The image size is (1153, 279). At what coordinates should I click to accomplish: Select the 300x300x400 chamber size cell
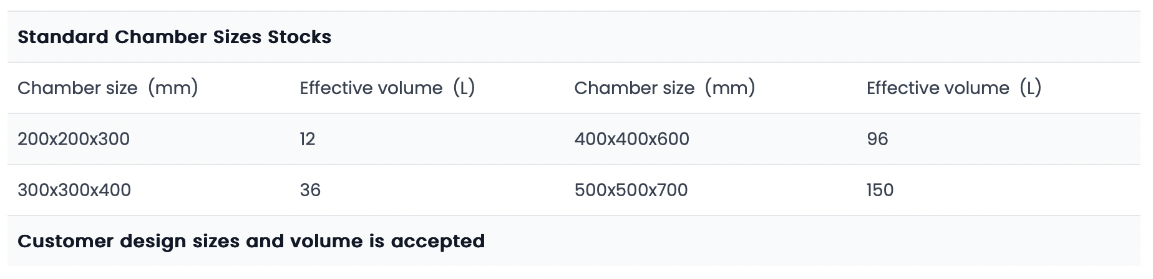pos(74,190)
